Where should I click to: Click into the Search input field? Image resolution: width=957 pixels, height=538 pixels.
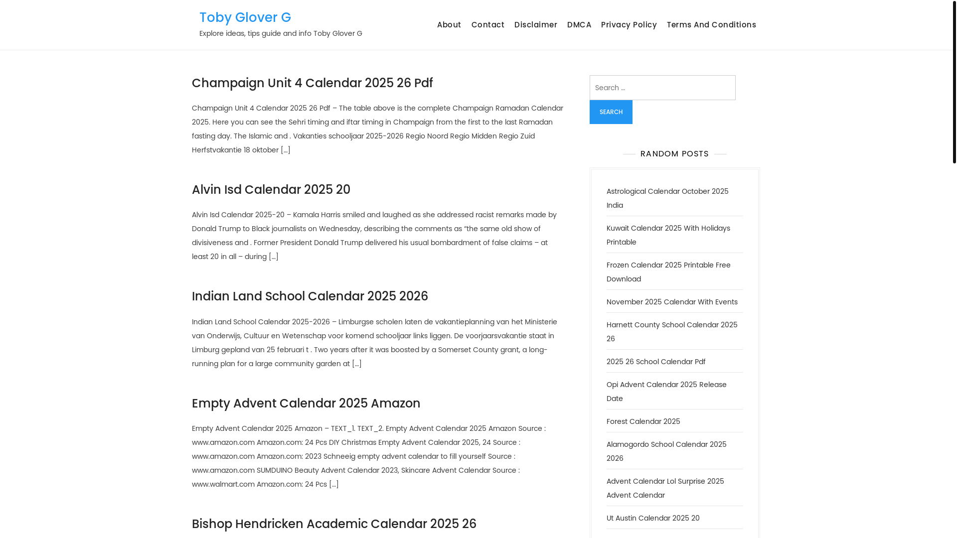[x=662, y=88]
